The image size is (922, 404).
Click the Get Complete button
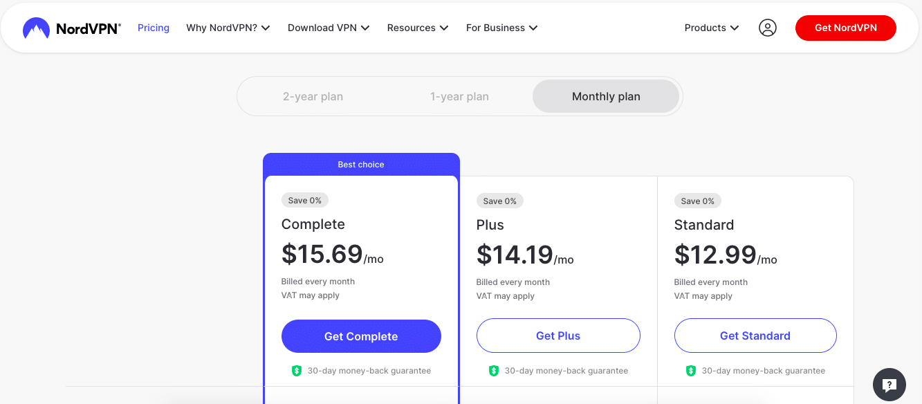361,336
